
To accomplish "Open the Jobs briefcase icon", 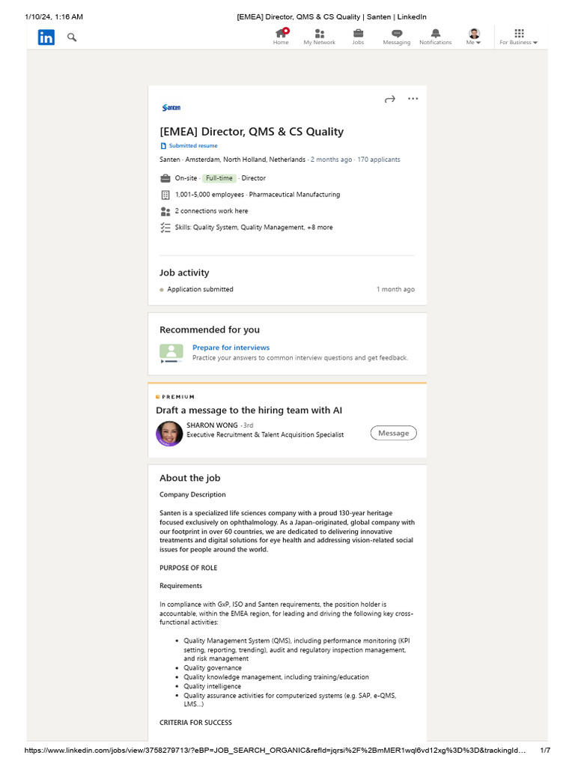I will (358, 36).
